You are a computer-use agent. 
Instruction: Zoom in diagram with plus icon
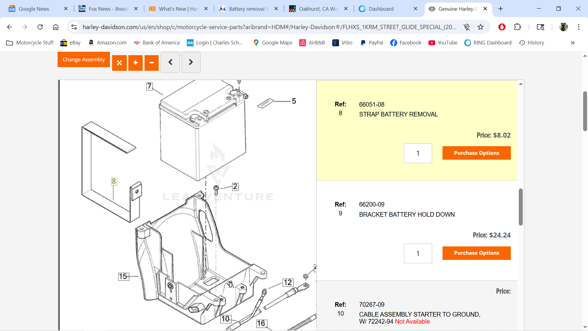[x=135, y=63]
